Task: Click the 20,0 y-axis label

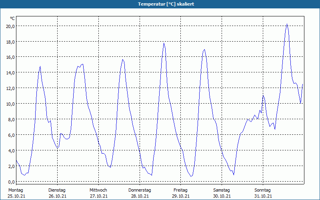Action: click(10, 26)
